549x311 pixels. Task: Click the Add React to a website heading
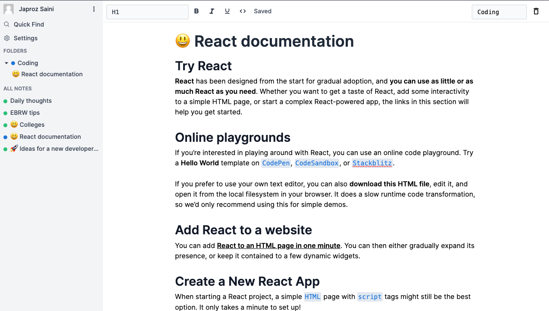[x=244, y=230]
